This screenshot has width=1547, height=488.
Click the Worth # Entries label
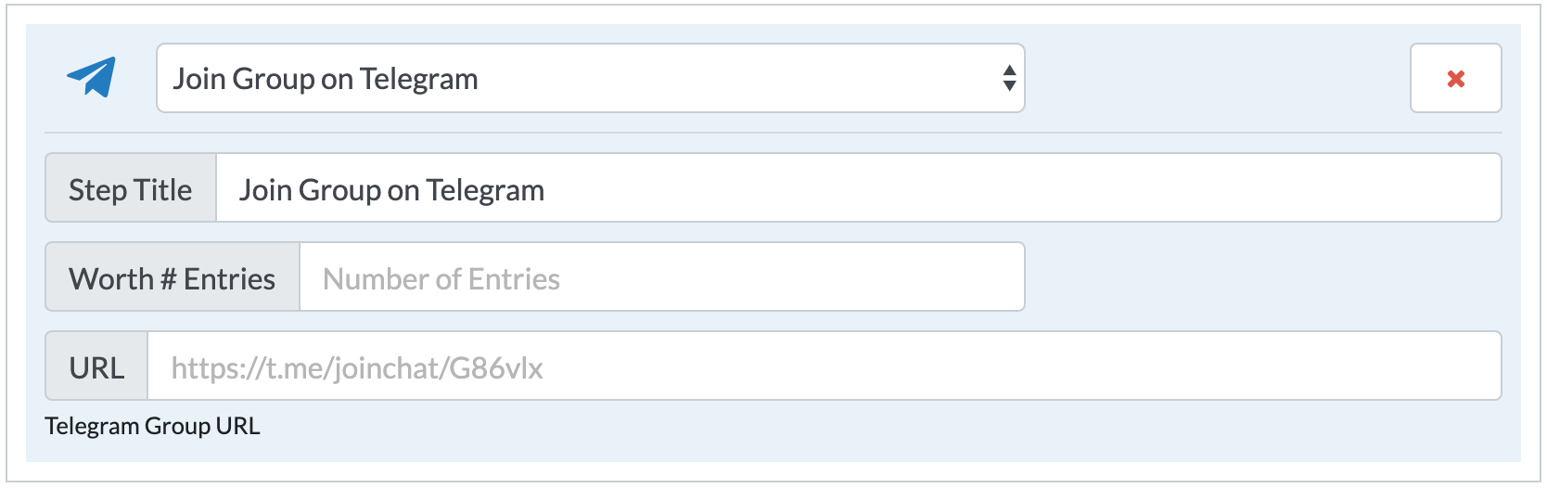(173, 276)
